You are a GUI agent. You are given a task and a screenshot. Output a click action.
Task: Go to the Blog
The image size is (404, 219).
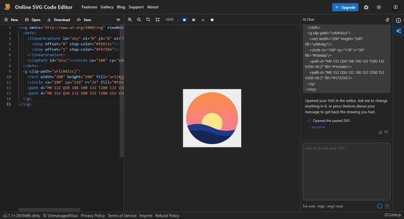[121, 7]
